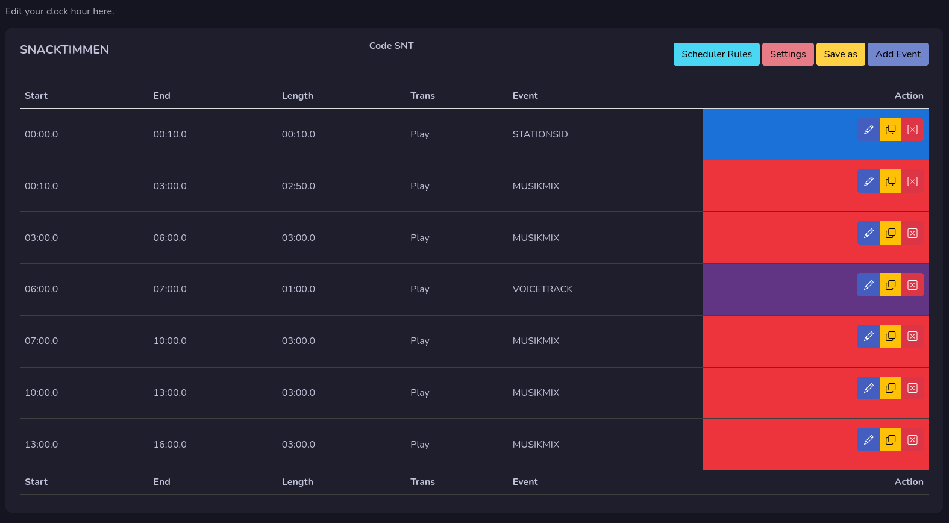Click the Length footer header at bottom

coord(298,482)
